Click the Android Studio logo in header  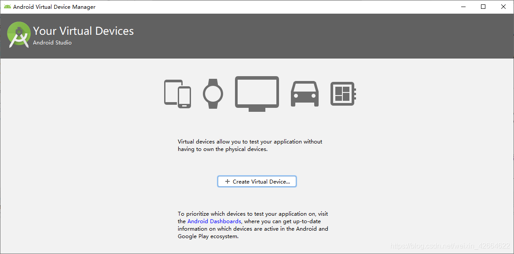19,35
